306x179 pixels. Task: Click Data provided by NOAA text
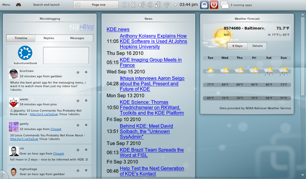[x=255, y=108]
